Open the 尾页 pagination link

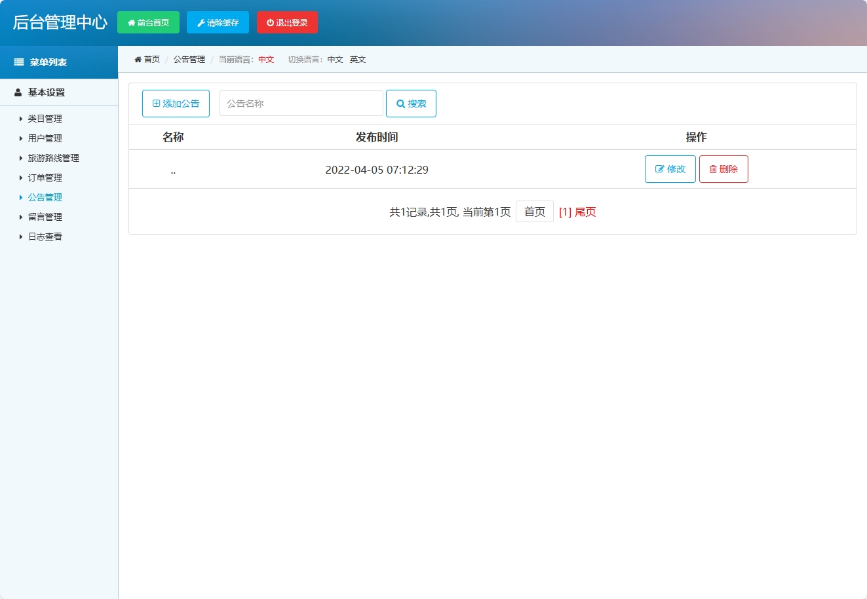pos(585,211)
